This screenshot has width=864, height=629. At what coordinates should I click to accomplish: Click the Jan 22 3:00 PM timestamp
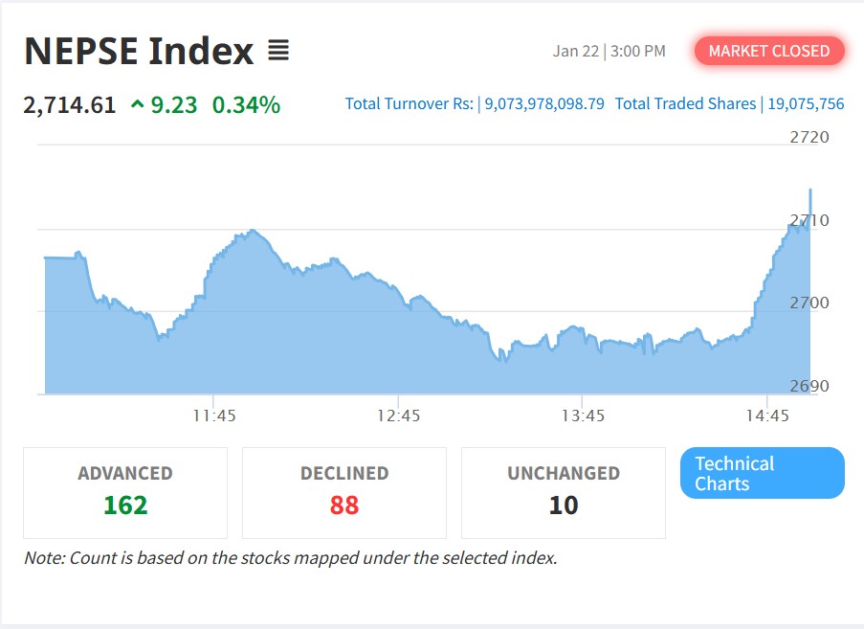[609, 51]
